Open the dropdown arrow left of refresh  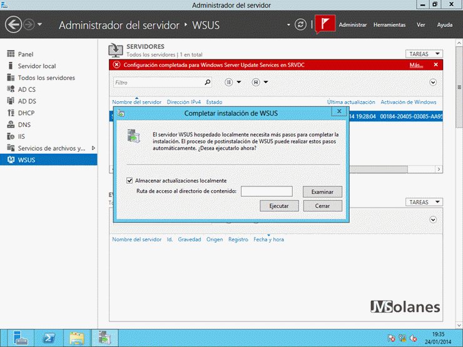[x=288, y=25]
